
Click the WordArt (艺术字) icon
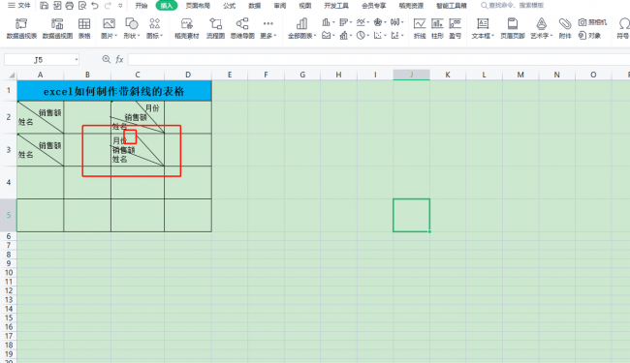[x=541, y=23]
